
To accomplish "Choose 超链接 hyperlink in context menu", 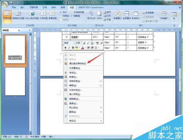I will 83,99.
